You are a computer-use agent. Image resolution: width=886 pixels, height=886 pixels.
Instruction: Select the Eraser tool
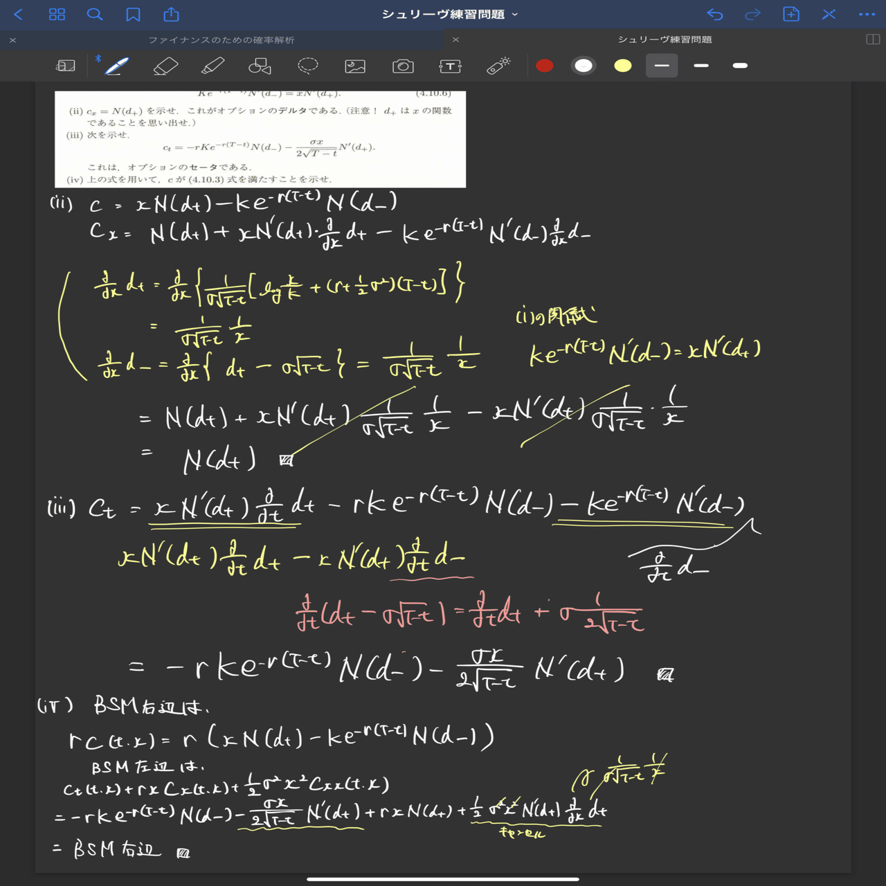point(165,66)
